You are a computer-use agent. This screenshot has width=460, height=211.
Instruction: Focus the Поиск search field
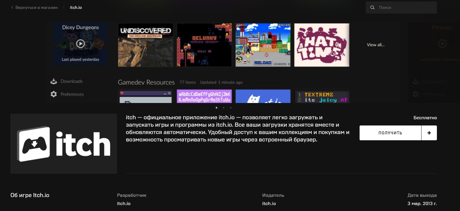coord(401,7)
